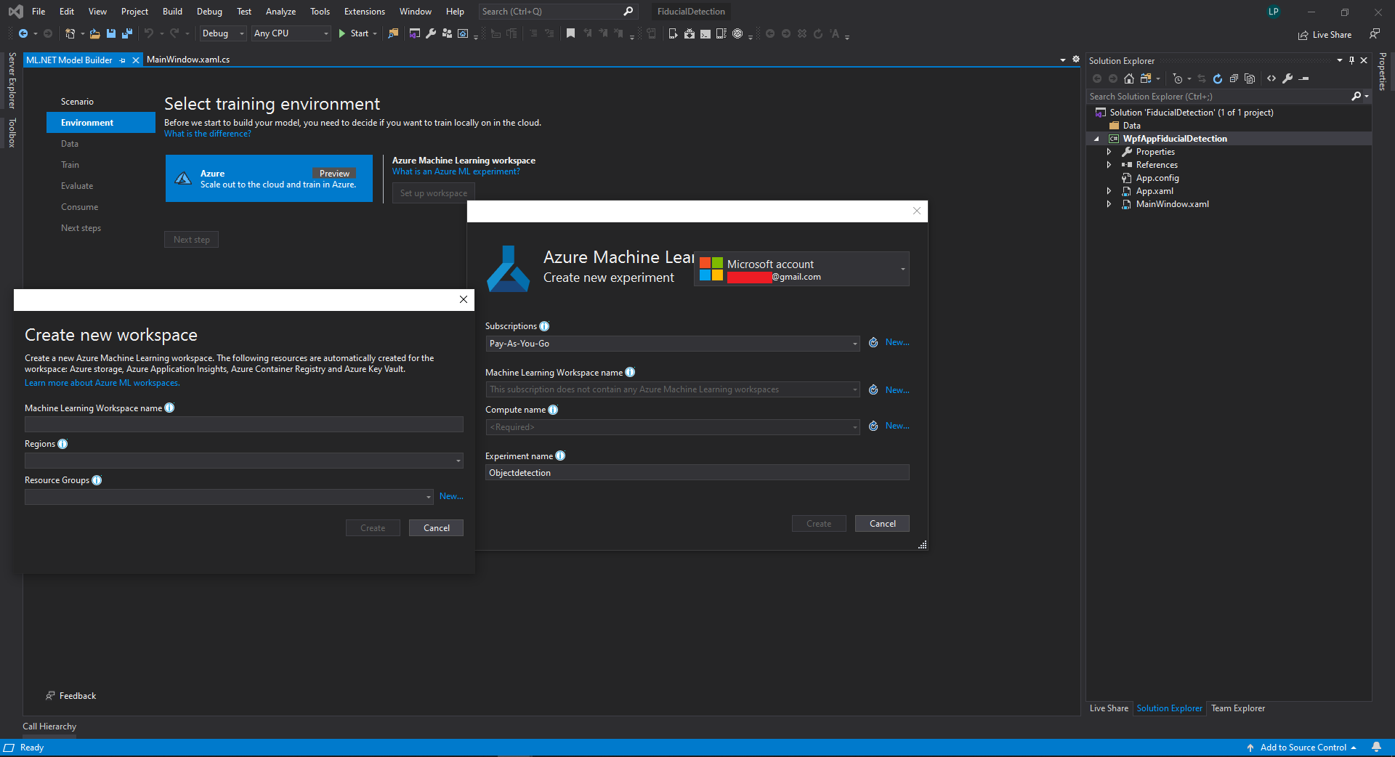Click the Open File folder icon
The height and width of the screenshot is (757, 1395).
(95, 33)
